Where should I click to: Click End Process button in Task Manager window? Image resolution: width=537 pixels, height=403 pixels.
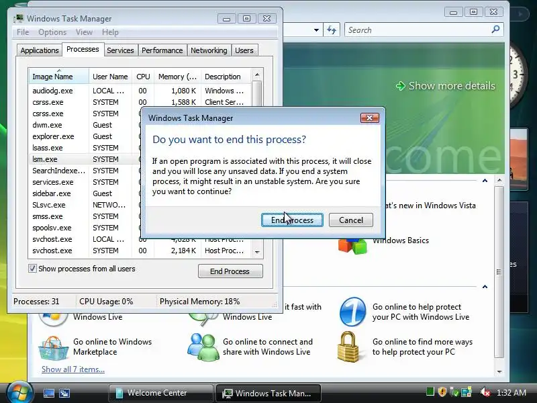(230, 271)
